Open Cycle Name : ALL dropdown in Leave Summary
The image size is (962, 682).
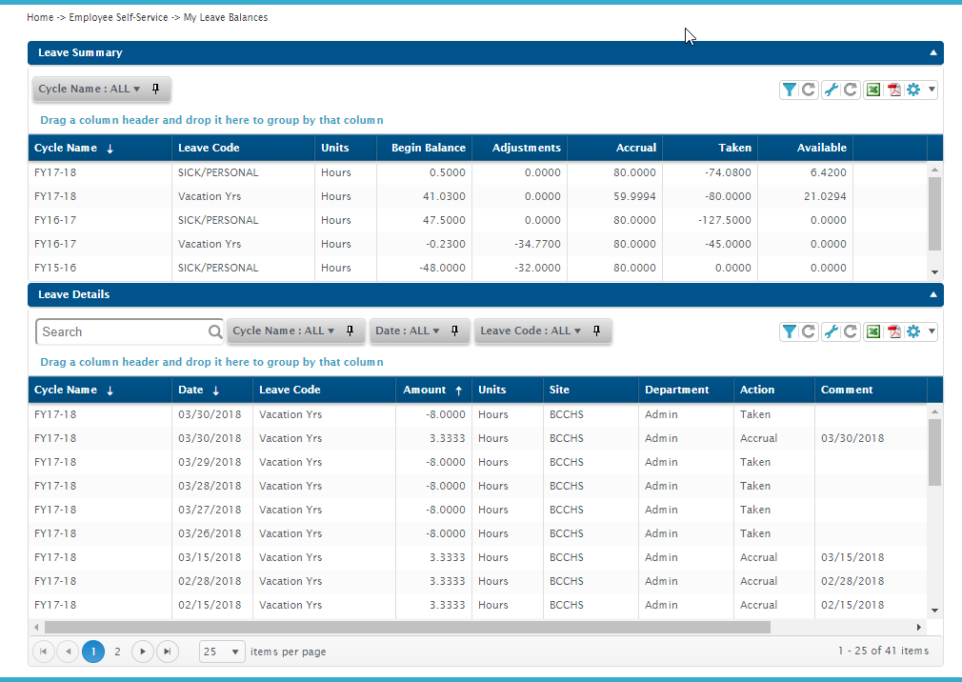click(x=90, y=89)
